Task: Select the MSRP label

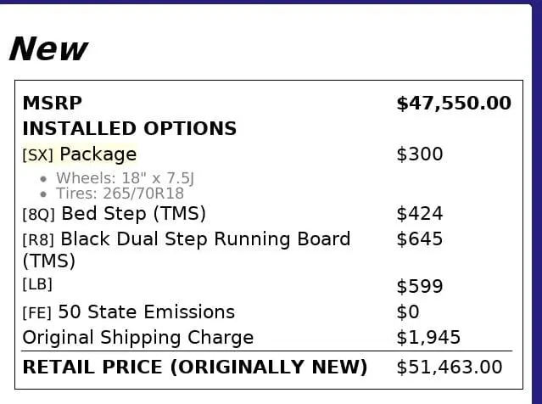Action: tap(53, 103)
